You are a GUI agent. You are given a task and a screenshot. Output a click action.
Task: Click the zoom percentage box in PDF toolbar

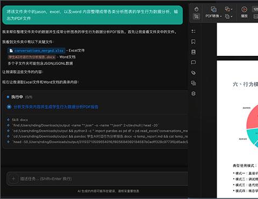(255, 9)
